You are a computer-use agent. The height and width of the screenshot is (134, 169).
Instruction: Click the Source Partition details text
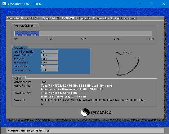pos(76,85)
